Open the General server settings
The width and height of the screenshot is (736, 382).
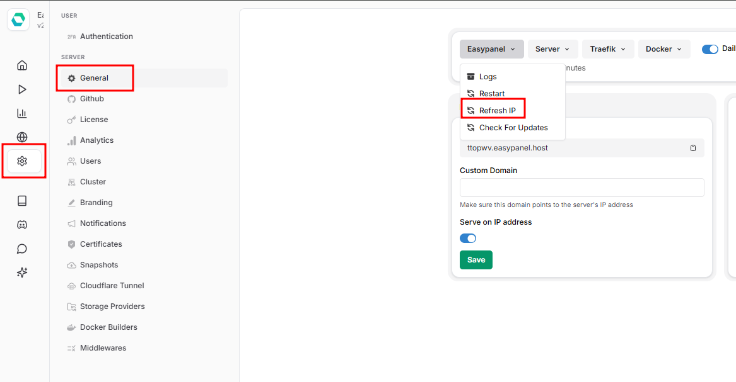pos(144,78)
